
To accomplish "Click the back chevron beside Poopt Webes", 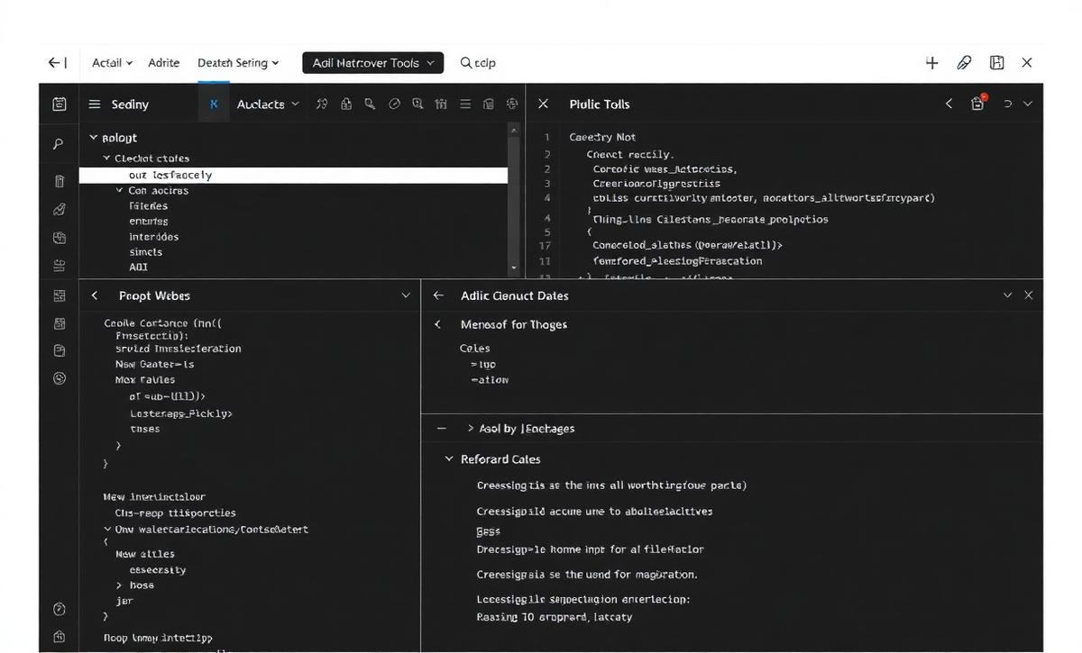I will [x=95, y=295].
